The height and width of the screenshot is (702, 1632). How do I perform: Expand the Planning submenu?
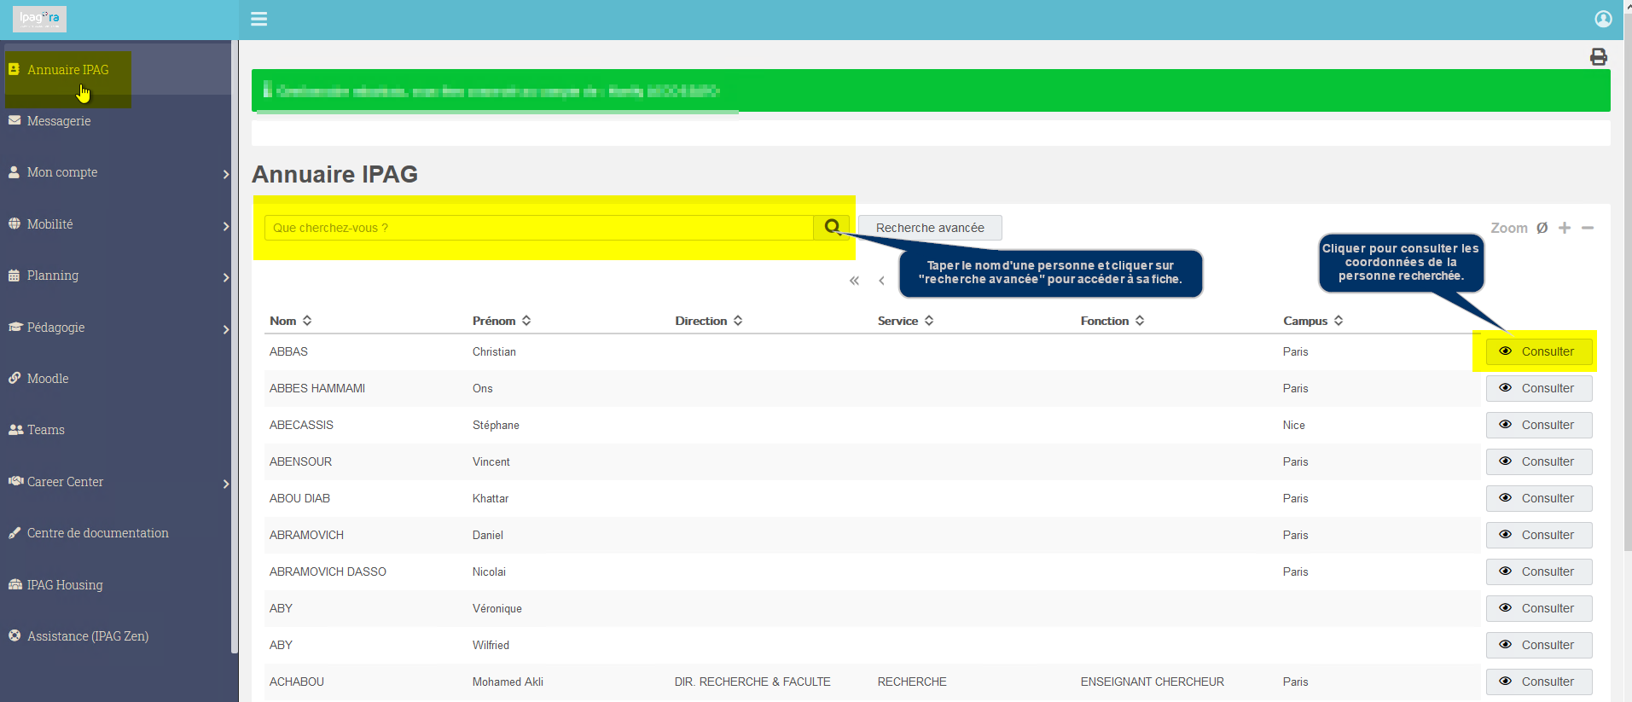[225, 277]
